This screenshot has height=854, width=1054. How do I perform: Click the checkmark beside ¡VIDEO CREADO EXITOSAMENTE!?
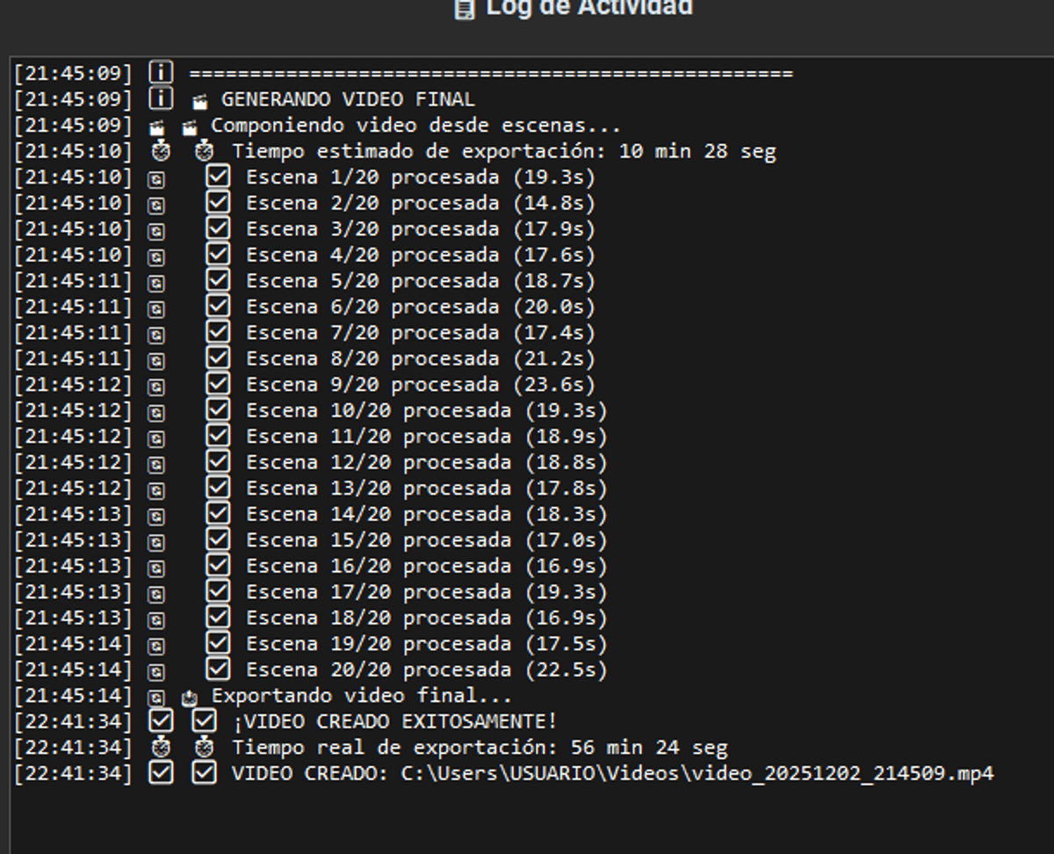pos(205,721)
